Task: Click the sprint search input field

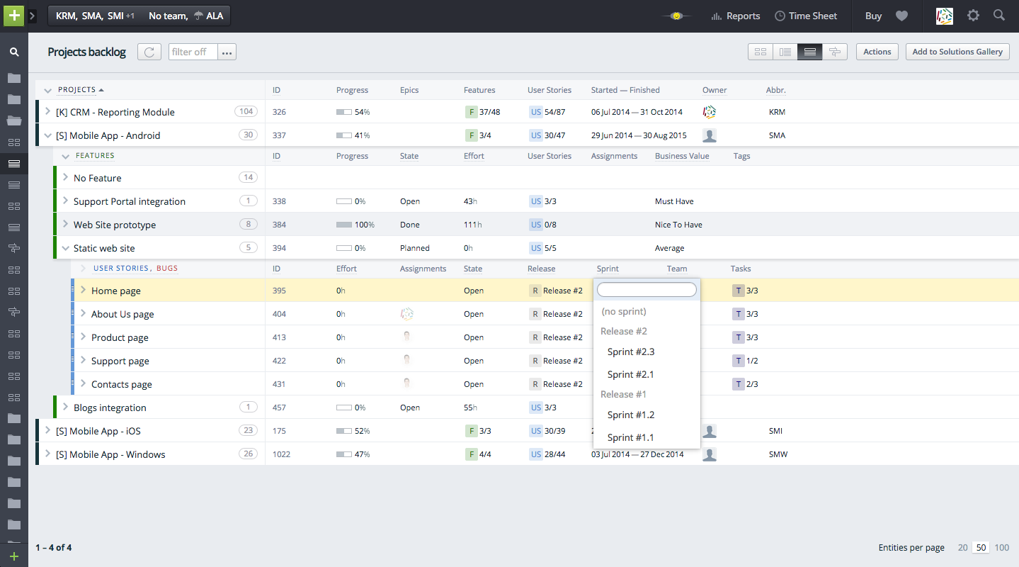Action: [647, 290]
